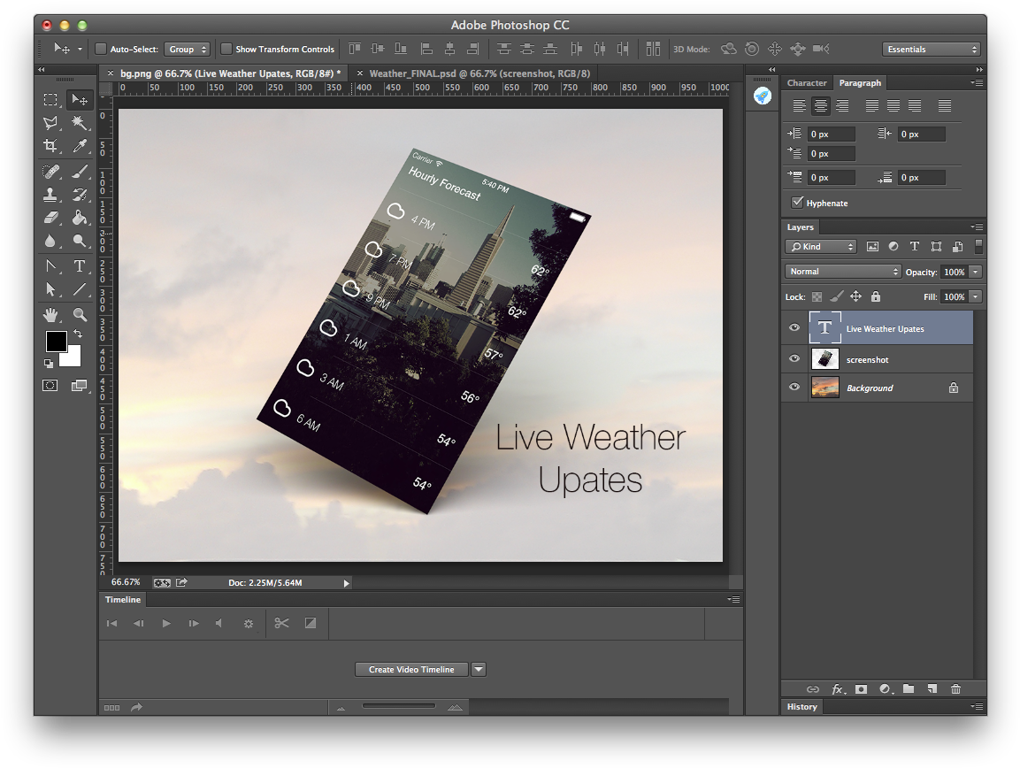Create a new layer group folder
1020x768 pixels.
pyautogui.click(x=909, y=688)
